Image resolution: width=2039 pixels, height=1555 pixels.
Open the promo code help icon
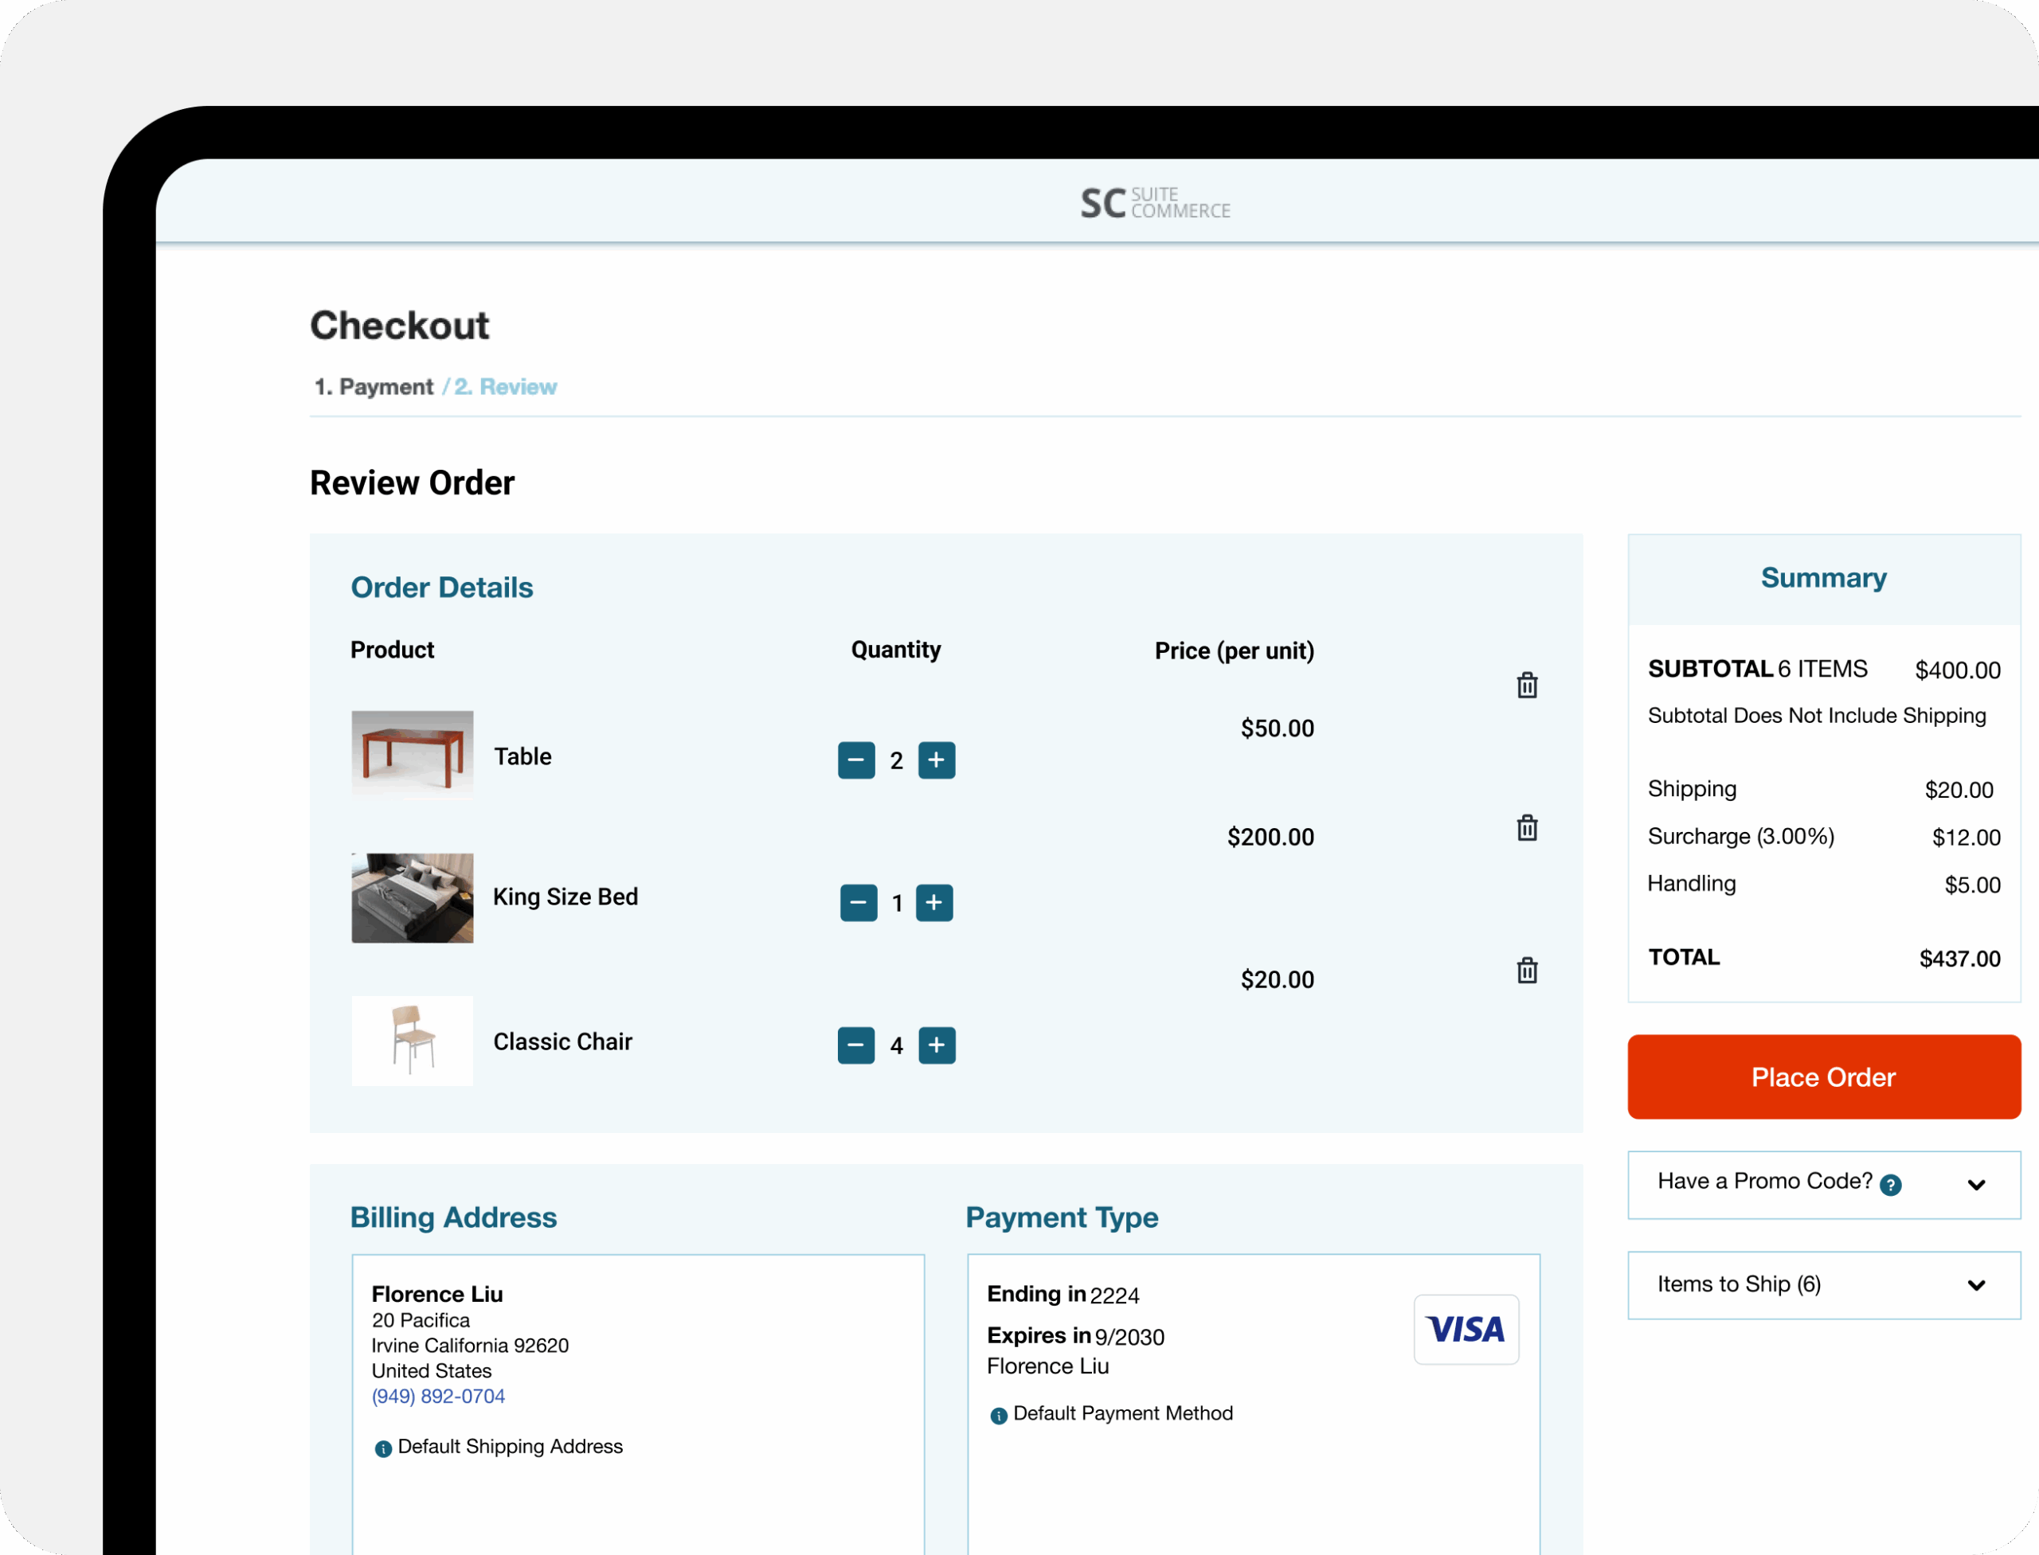[1891, 1185]
